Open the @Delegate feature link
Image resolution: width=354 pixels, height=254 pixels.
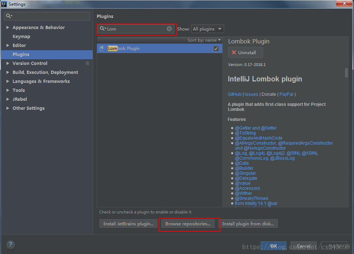246,178
